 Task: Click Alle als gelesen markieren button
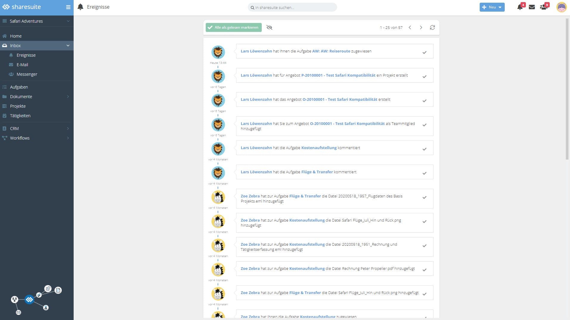click(x=234, y=27)
